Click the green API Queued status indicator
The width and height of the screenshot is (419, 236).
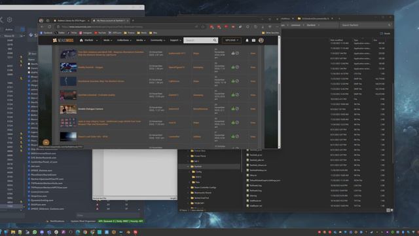[x=120, y=222]
